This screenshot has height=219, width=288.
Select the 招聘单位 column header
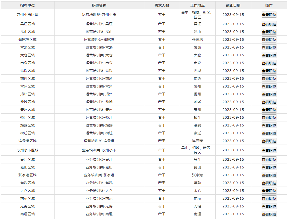[x=27, y=5]
